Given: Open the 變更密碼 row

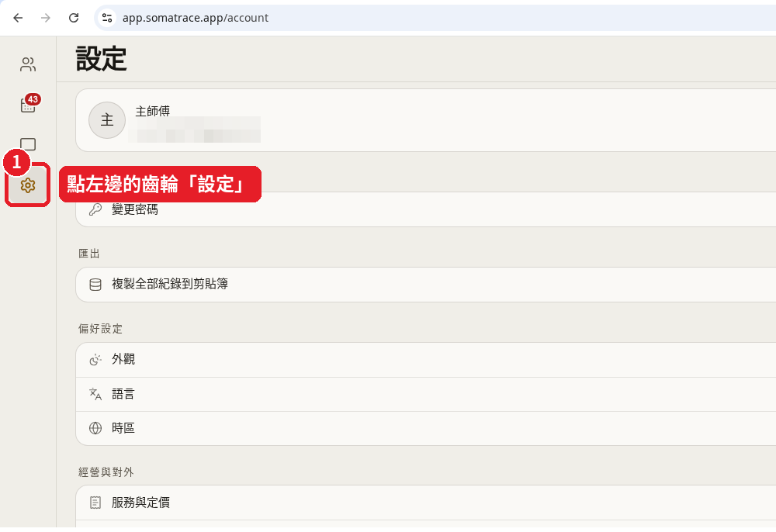Looking at the screenshot, I should click(425, 209).
